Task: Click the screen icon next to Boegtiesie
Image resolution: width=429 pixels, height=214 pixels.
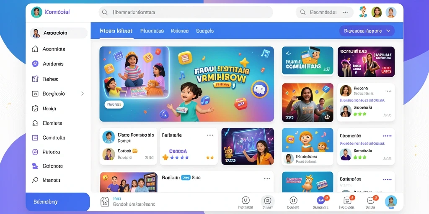Action: pos(35,94)
